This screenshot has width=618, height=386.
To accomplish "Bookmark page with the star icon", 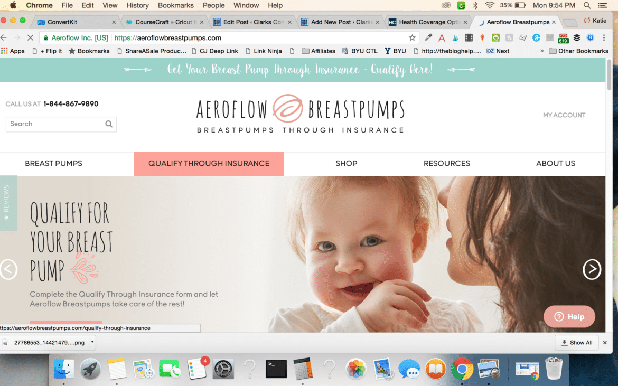I will coord(412,38).
